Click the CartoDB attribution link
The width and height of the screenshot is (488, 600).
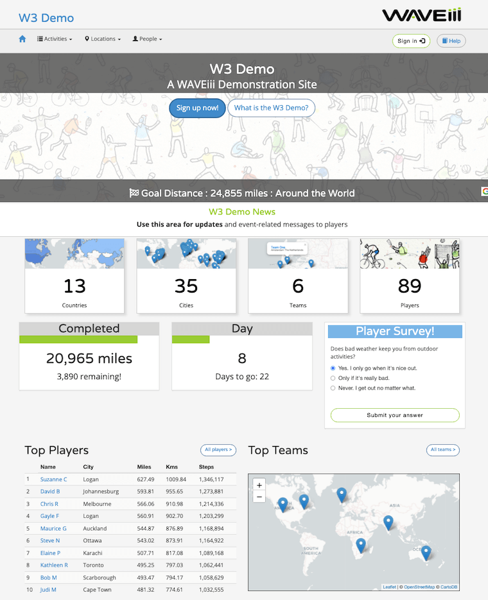pyautogui.click(x=449, y=587)
